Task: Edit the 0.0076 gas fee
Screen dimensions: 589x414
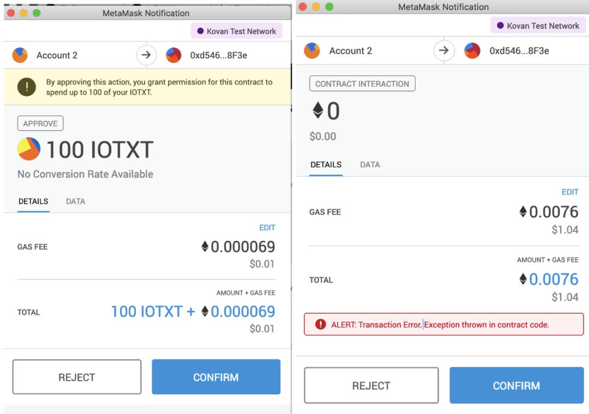Action: click(x=570, y=192)
